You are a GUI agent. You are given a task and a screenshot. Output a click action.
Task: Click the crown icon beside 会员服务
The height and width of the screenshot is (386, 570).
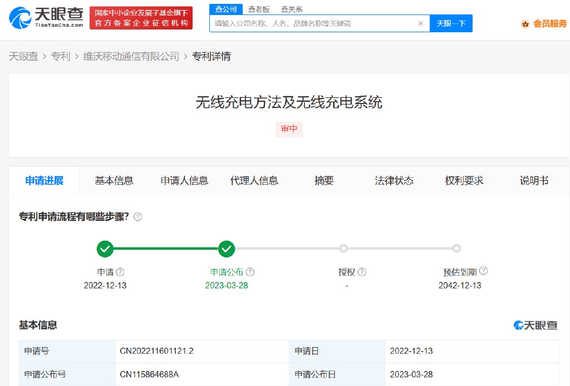(x=524, y=24)
